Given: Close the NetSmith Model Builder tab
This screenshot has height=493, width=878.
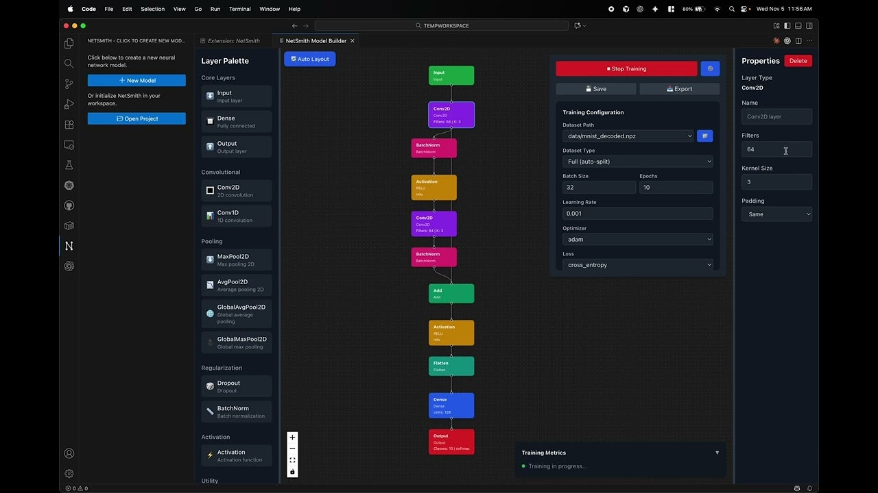Looking at the screenshot, I should [x=353, y=41].
